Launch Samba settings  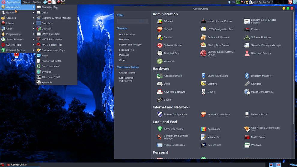coord(164,37)
